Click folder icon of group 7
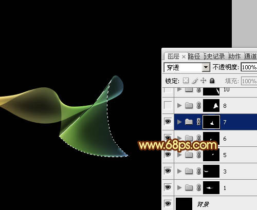This screenshot has height=210, width=257. pyautogui.click(x=189, y=122)
